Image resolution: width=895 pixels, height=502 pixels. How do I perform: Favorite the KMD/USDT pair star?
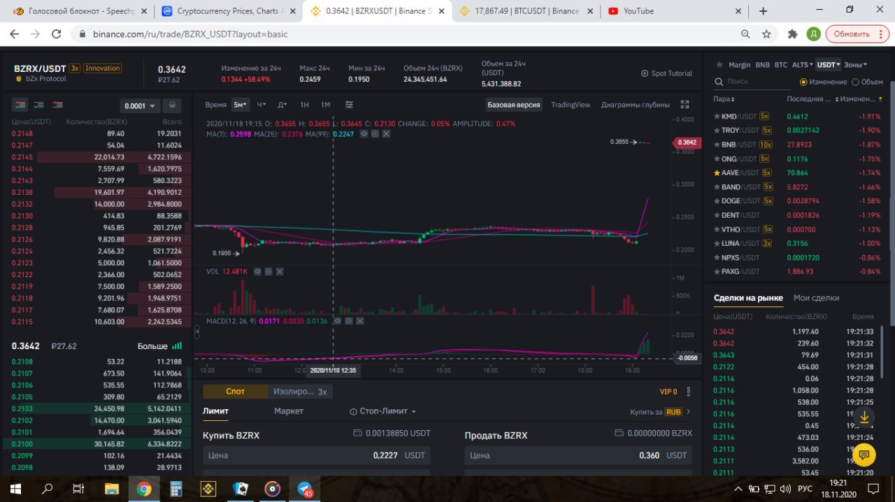[x=717, y=117]
